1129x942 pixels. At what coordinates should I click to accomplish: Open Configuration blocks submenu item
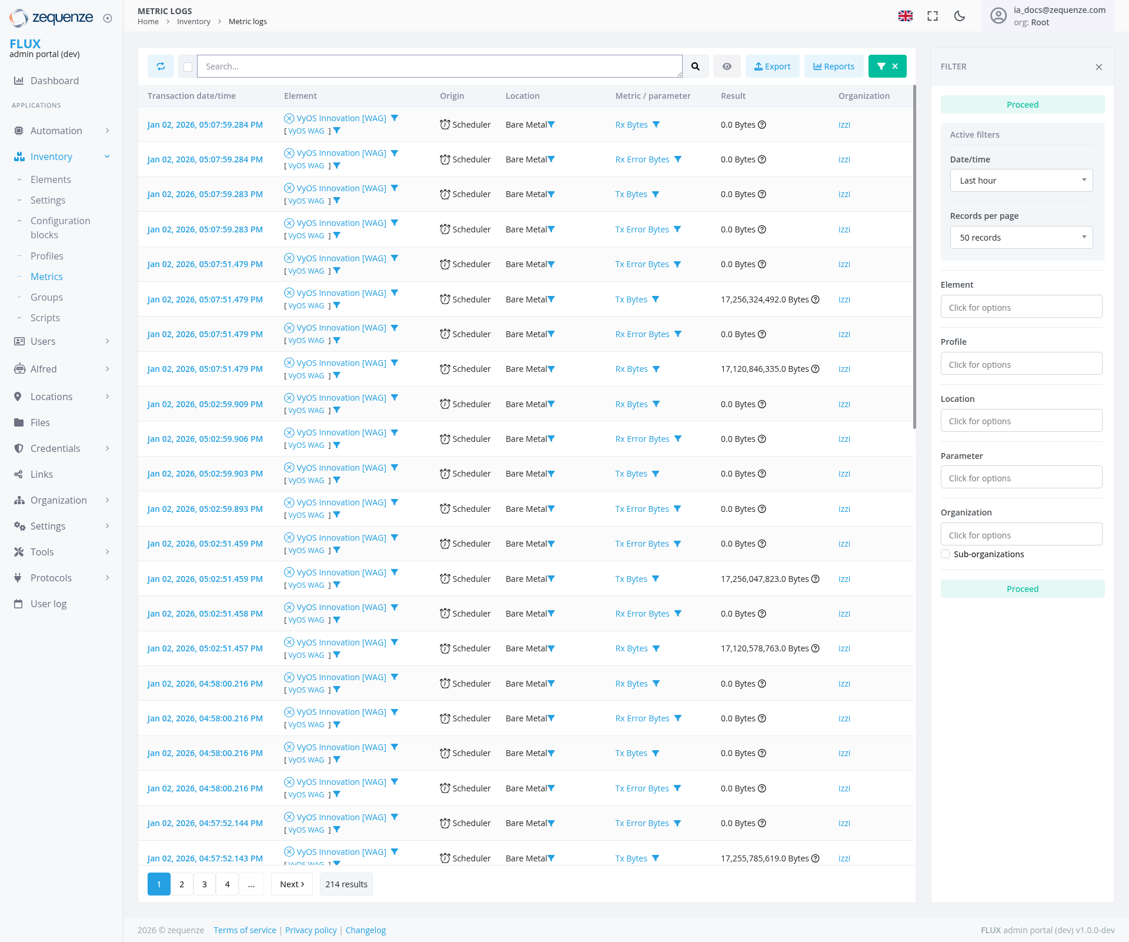[61, 228]
